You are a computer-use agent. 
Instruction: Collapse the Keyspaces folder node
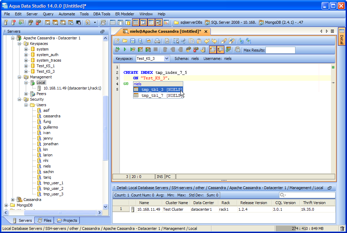coord(19,44)
